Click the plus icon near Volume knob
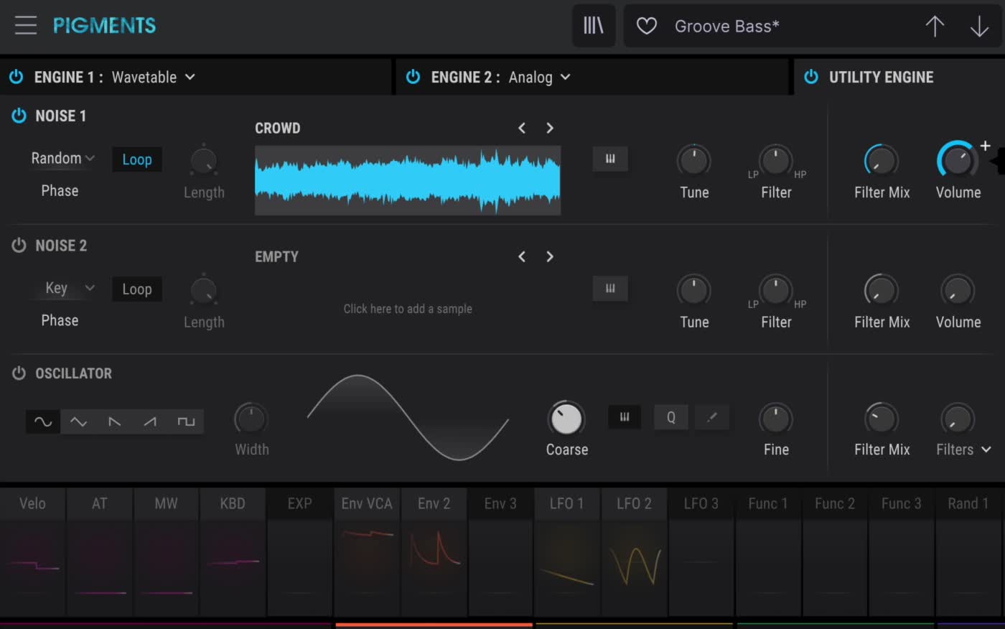The image size is (1005, 629). click(x=986, y=146)
